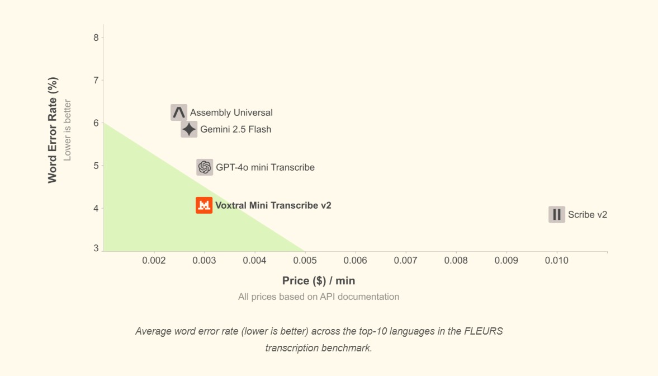Click the 'Lower is better' axis subtitle
658x376 pixels.
pyautogui.click(x=68, y=130)
